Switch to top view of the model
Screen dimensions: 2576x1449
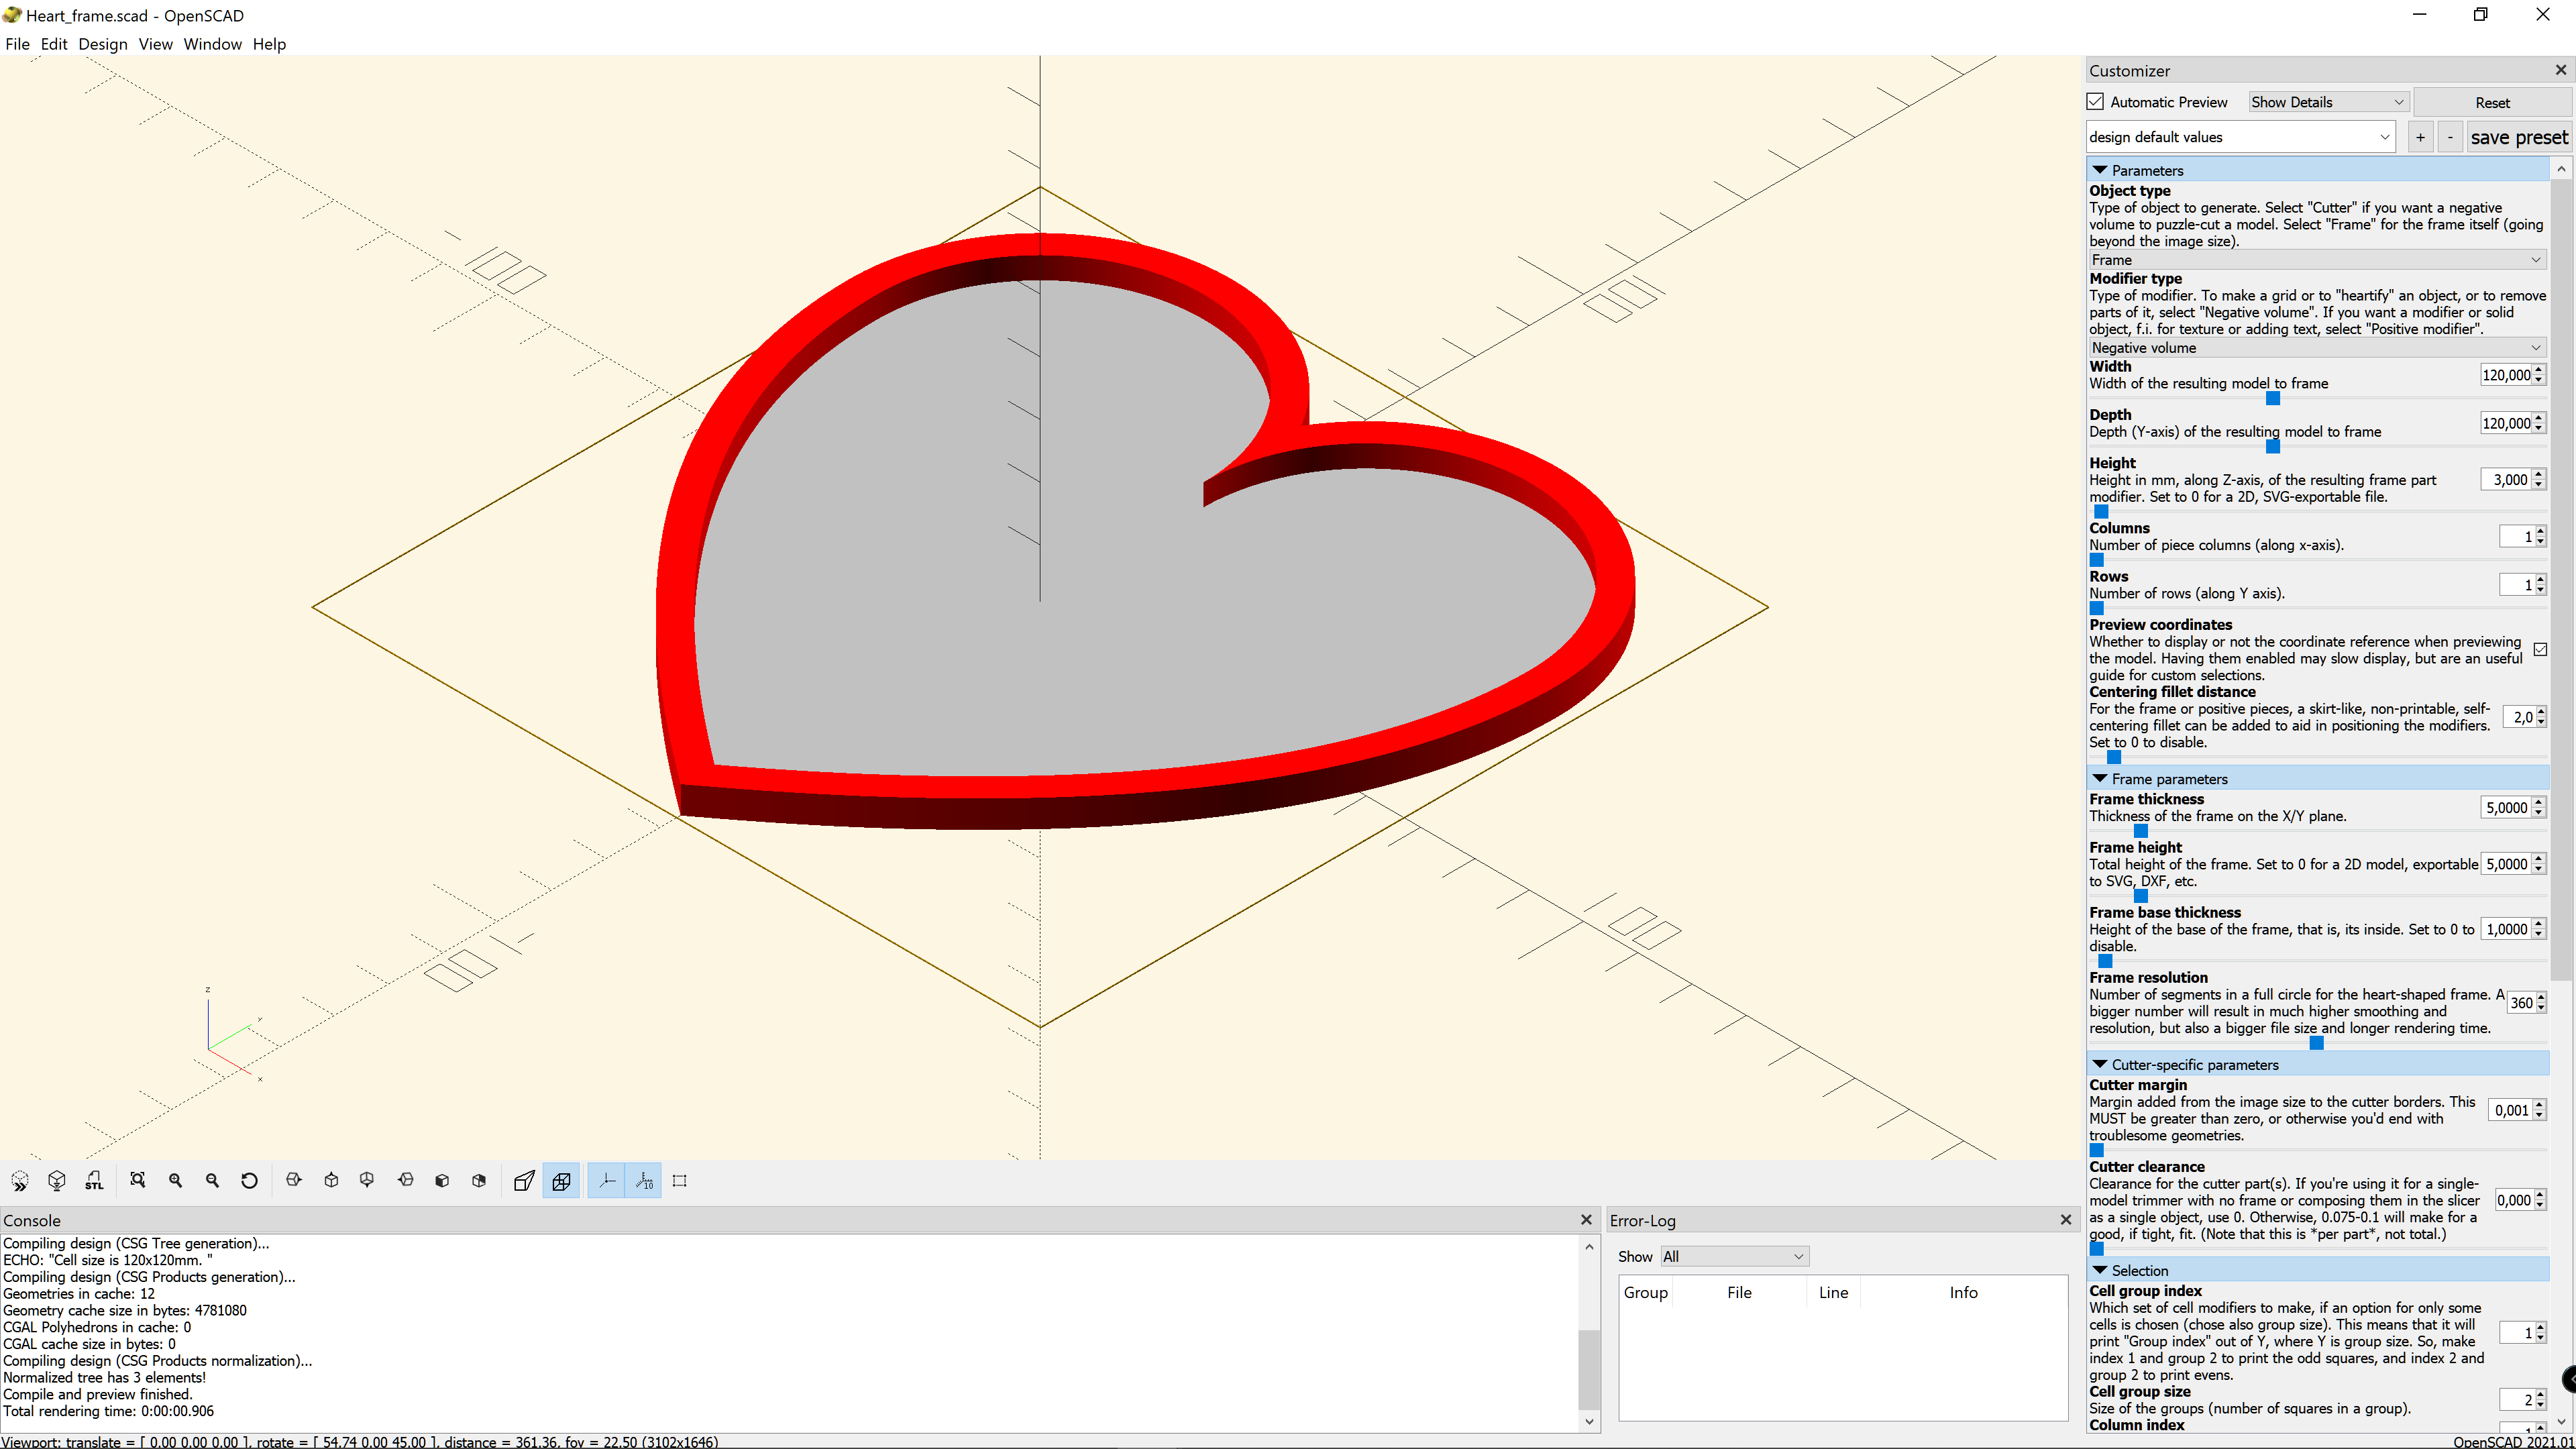coord(331,1180)
